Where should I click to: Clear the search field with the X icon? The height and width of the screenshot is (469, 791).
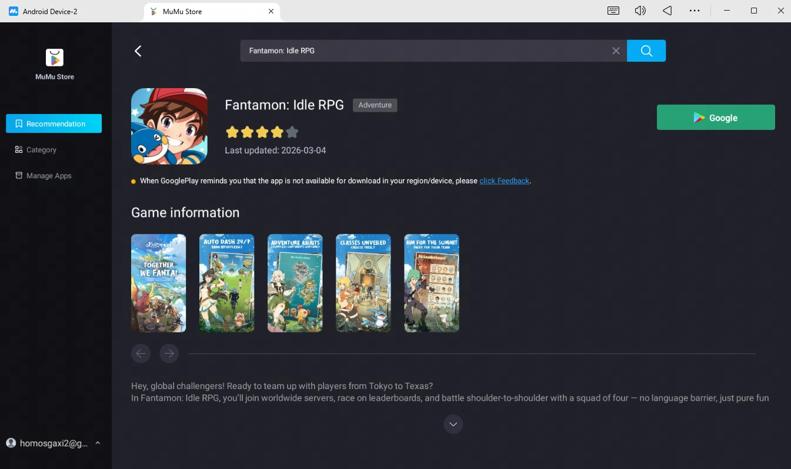tap(616, 51)
